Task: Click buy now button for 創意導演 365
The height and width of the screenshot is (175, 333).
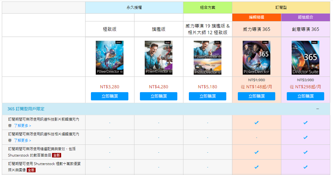Action: click(305, 96)
